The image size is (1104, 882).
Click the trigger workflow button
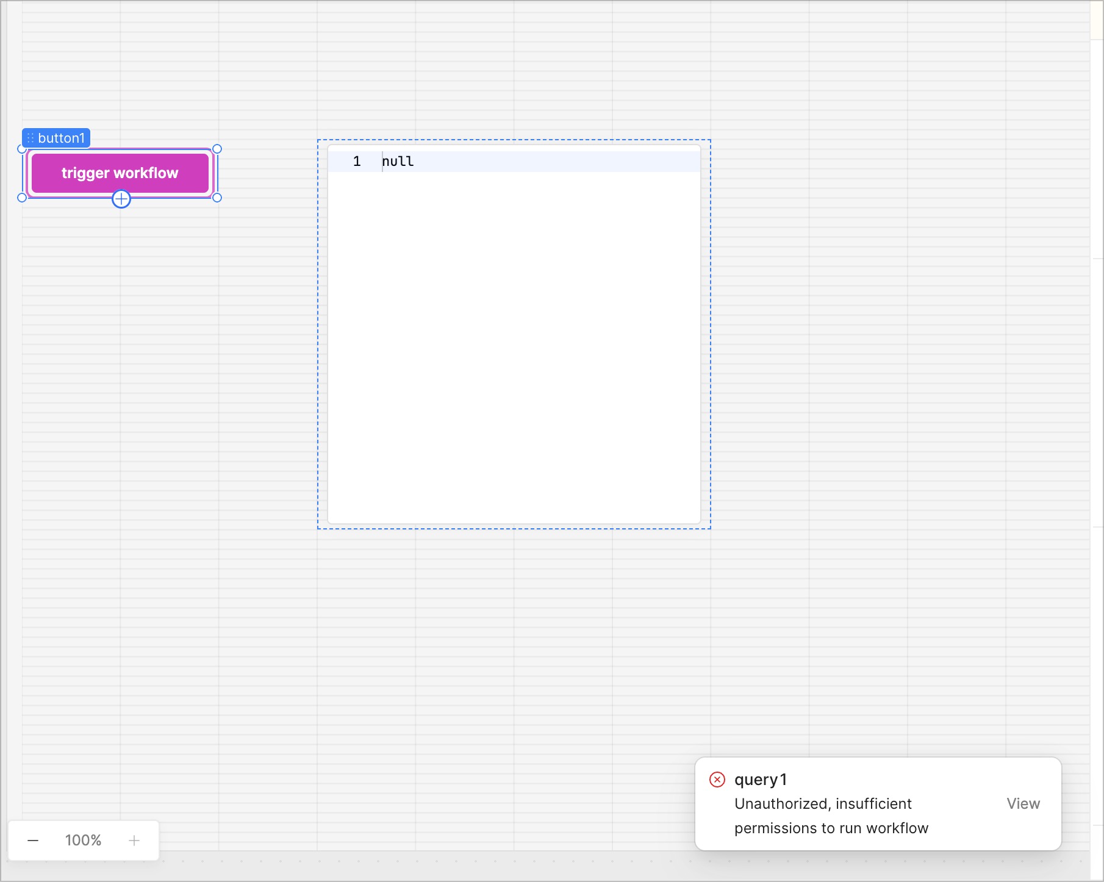[120, 173]
